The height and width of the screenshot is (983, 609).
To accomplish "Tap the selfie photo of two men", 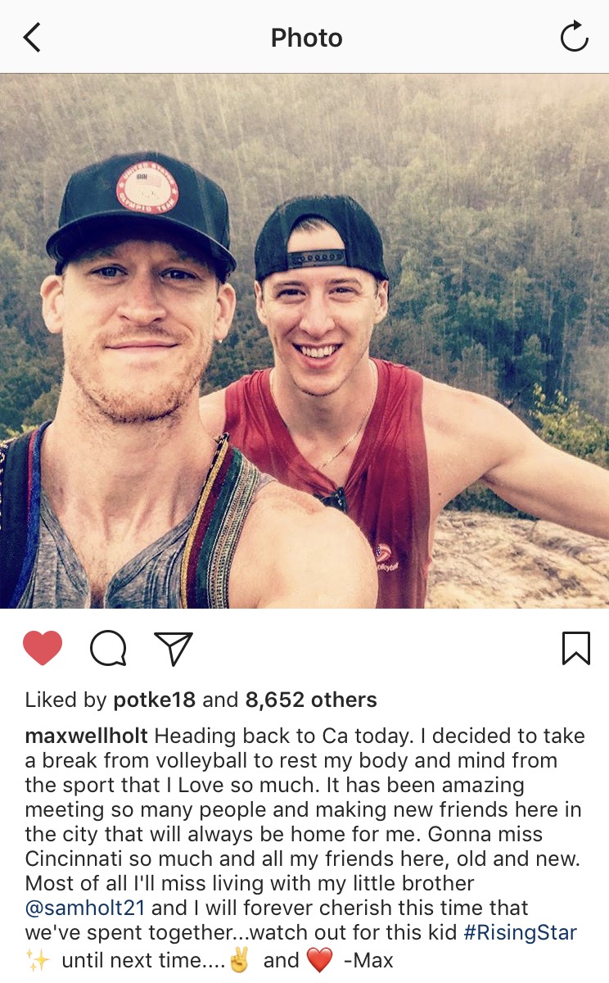I will (x=304, y=342).
